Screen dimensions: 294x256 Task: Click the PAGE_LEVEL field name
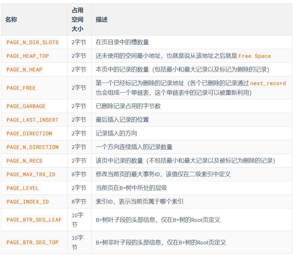pos(23,188)
